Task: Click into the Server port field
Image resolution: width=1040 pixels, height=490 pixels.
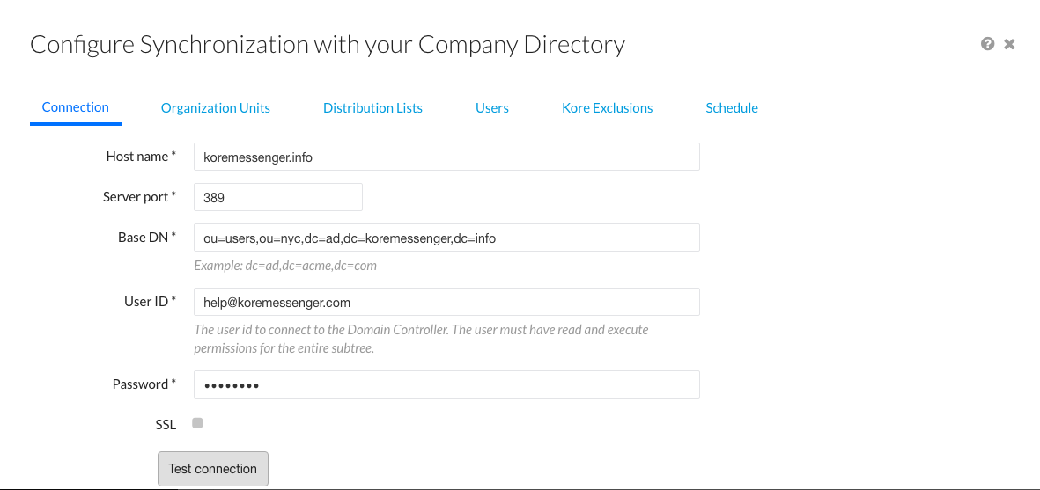Action: (x=278, y=198)
